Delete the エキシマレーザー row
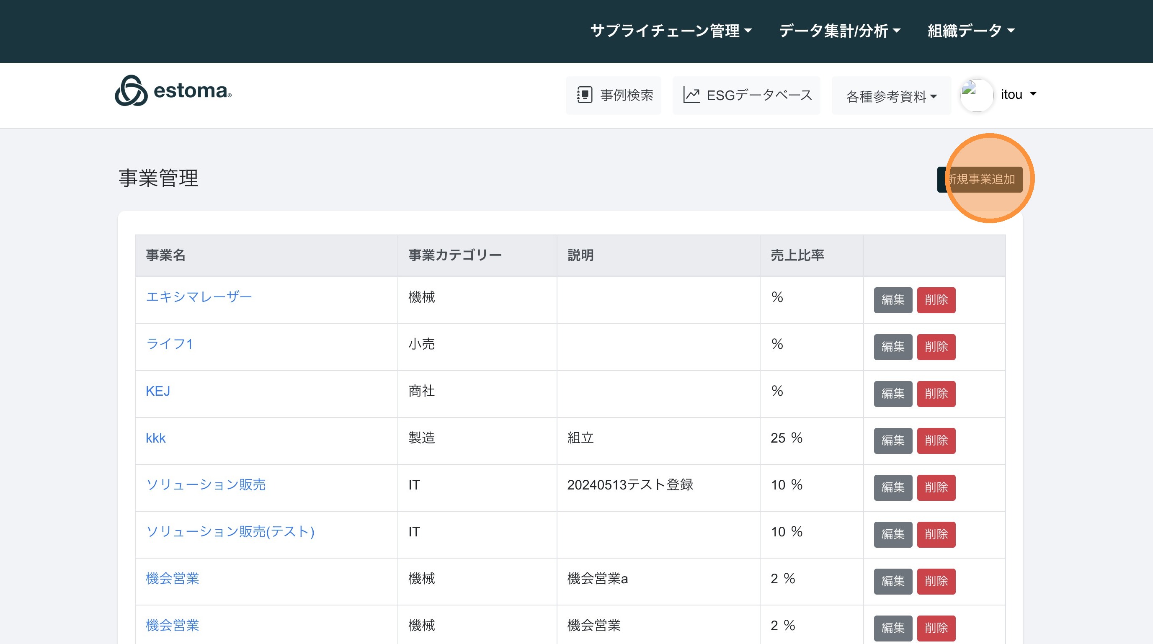 936,300
